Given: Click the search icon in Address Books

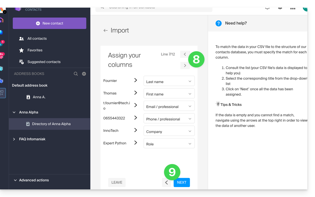Looking at the screenshot, I should click(76, 74).
